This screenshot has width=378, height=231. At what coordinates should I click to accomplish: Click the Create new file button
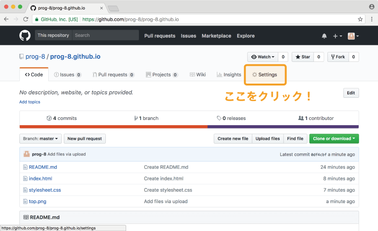[x=233, y=139]
